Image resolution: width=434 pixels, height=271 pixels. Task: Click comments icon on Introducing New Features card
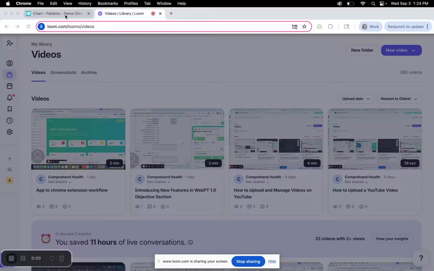click(150, 206)
